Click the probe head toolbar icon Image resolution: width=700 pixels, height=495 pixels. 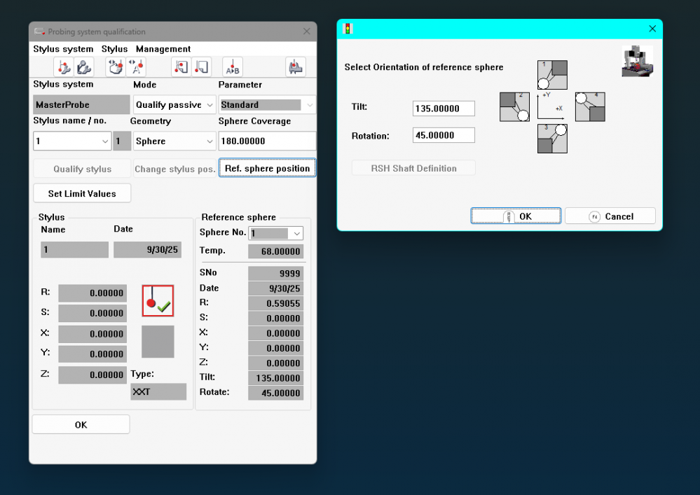pos(294,67)
